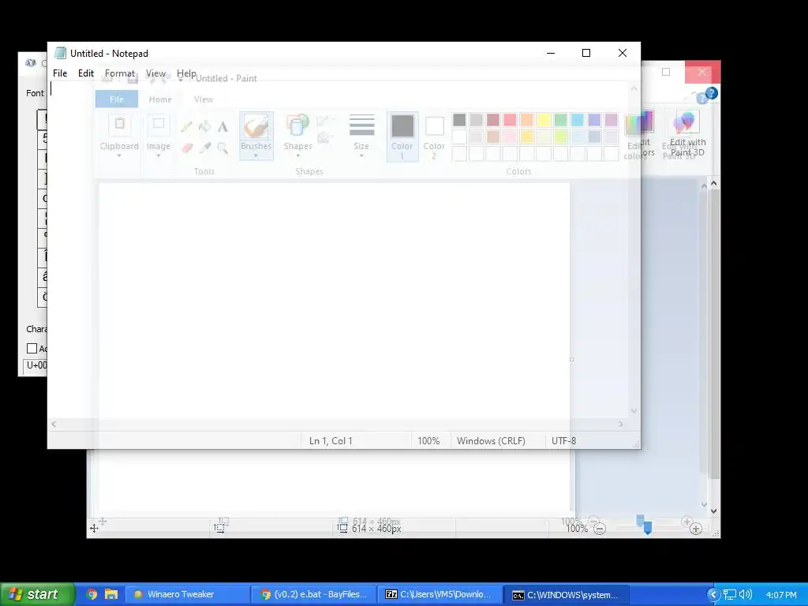Screen dimensions: 808x606
Task: Tick the Advanced view checkbox in Character Map
Action: pyautogui.click(x=32, y=348)
